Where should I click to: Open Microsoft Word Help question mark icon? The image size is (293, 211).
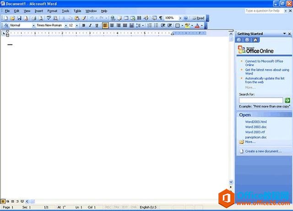185,18
